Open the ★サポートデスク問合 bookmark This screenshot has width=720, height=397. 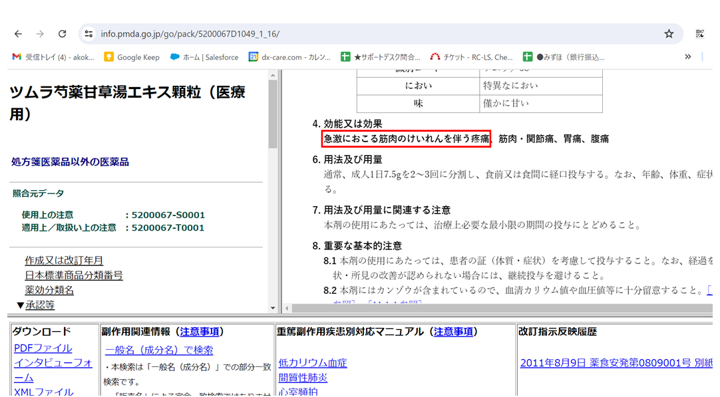[x=380, y=57]
